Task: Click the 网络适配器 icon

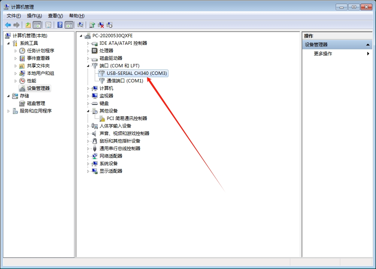Action: 95,156
